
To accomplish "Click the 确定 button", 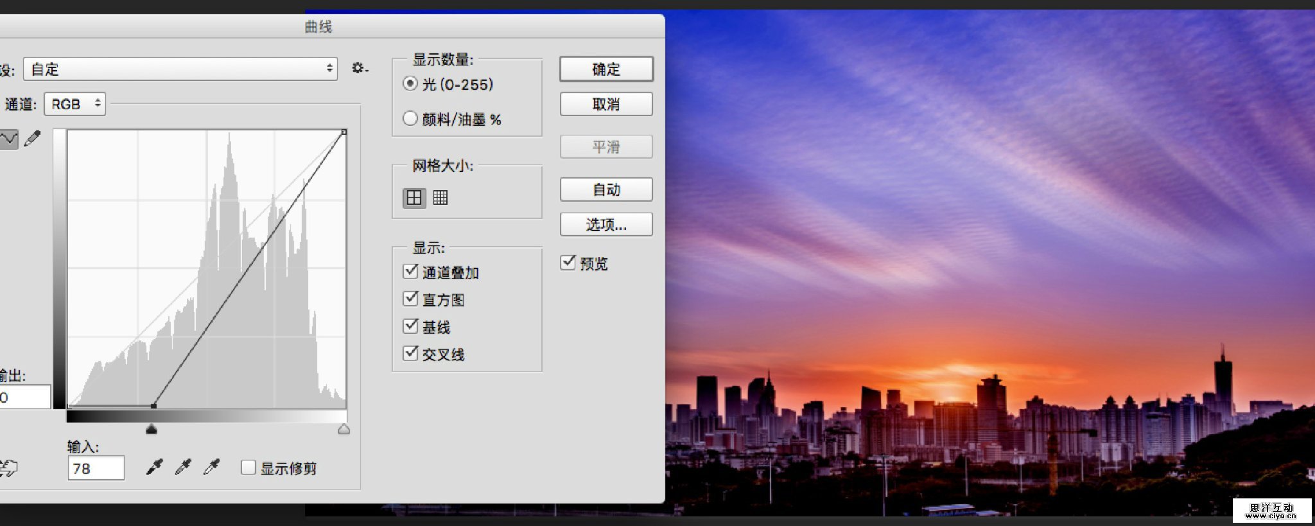I will click(606, 69).
